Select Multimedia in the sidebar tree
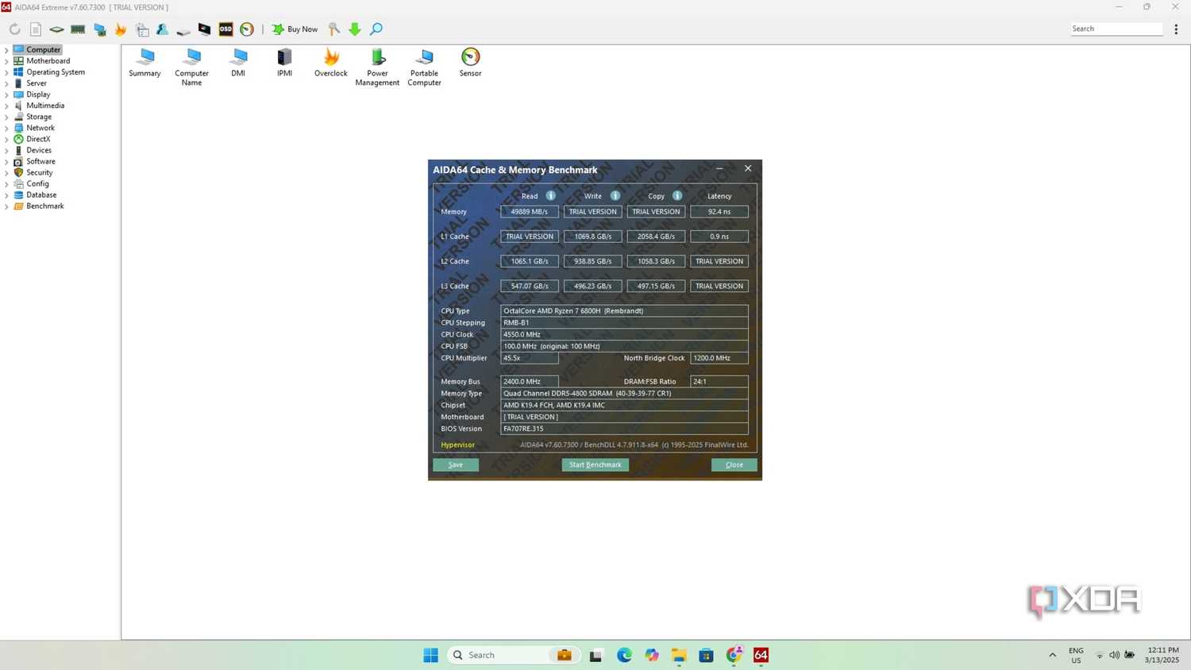Viewport: 1191px width, 670px height. tap(45, 106)
